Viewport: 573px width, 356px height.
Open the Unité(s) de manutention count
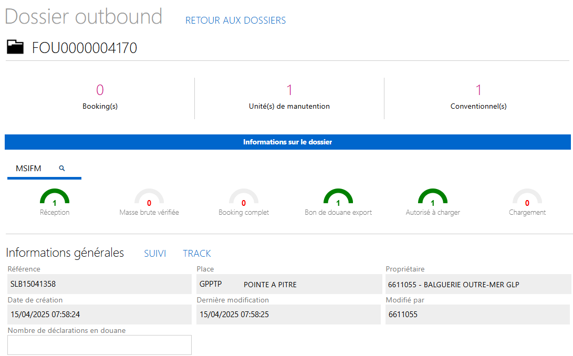pyautogui.click(x=289, y=97)
